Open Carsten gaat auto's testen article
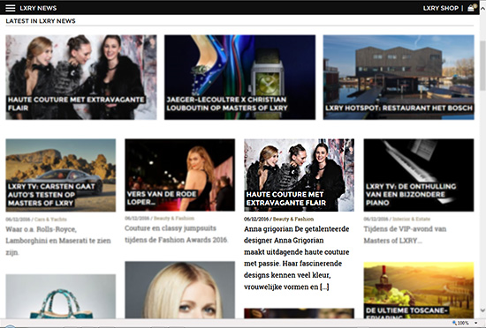Screen dimensions: 486x328 (x=61, y=175)
